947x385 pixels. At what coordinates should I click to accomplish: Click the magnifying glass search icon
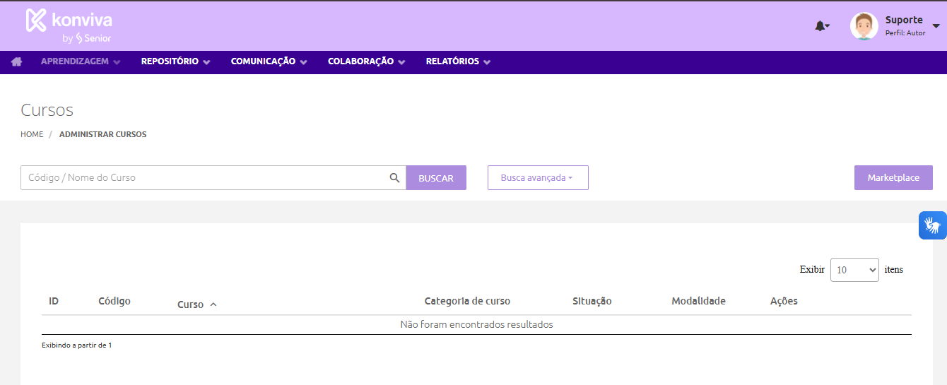pos(395,178)
